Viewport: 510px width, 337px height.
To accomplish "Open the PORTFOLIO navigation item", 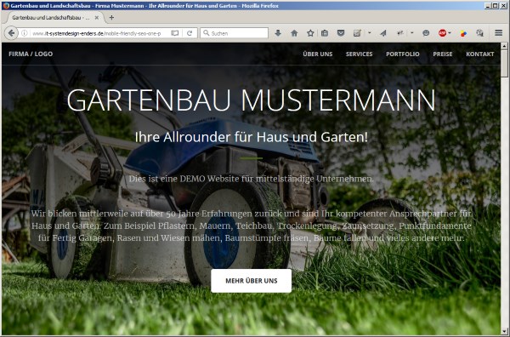I will click(x=403, y=54).
